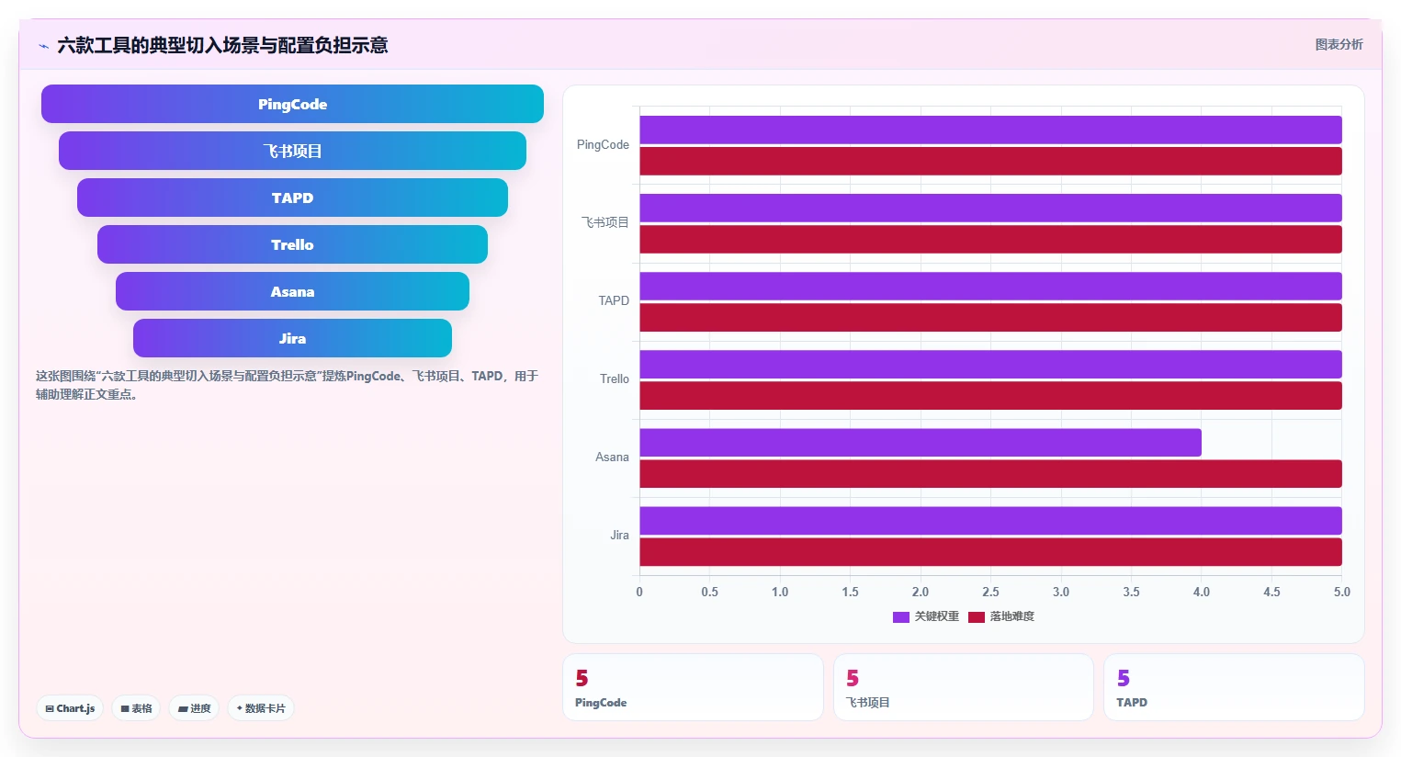Click the 图表分析 label in the header
The image size is (1401, 757).
click(1339, 44)
